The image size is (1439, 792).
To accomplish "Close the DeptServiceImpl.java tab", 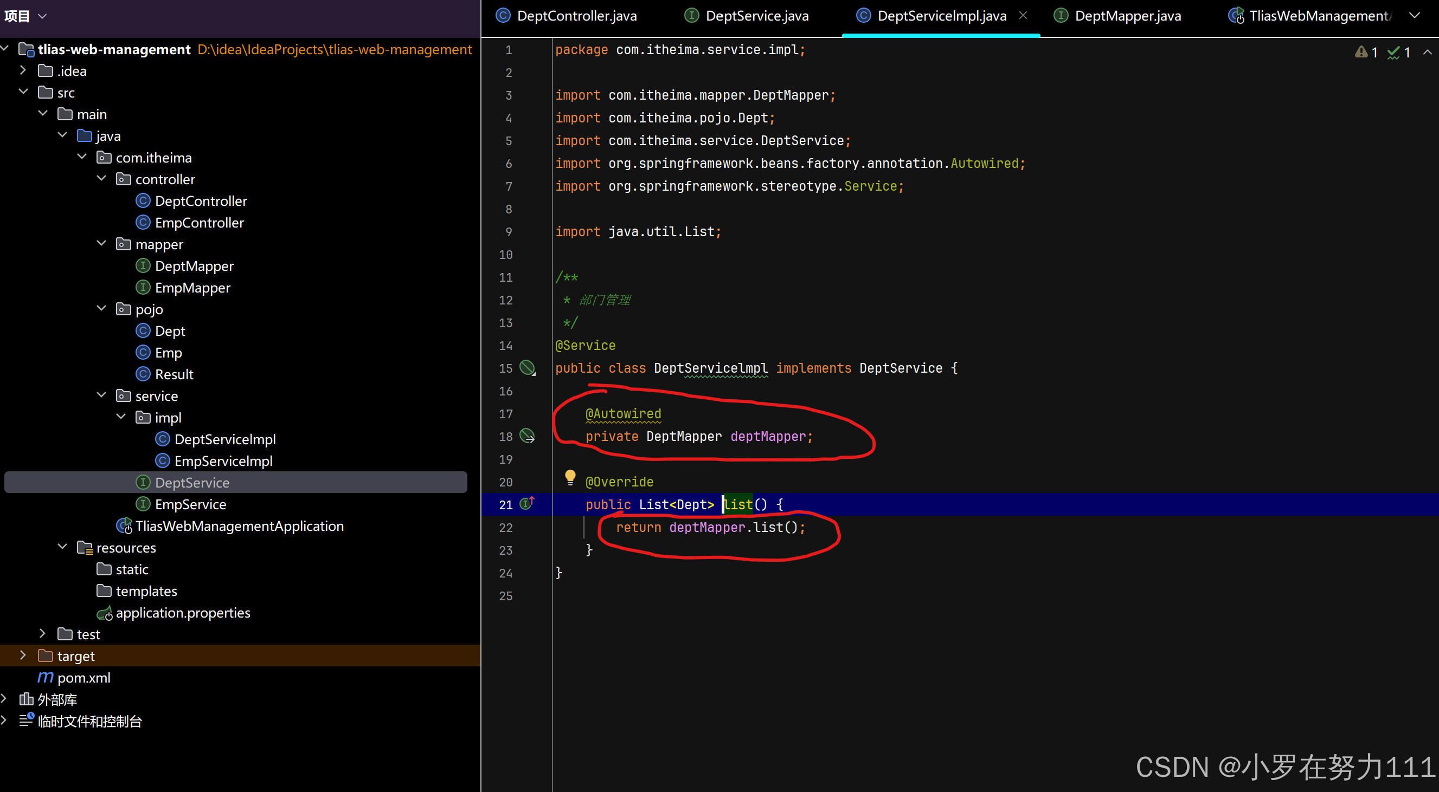I will (x=1023, y=16).
